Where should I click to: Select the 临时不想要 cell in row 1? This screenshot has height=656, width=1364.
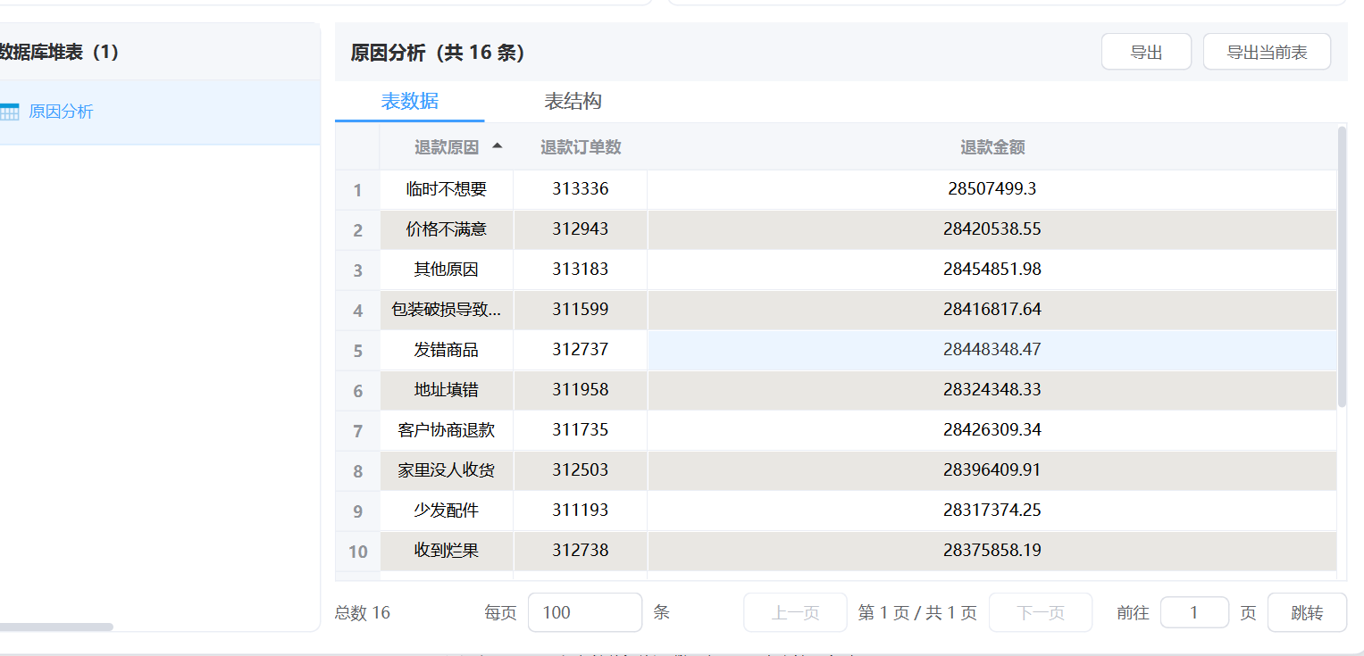click(x=447, y=189)
